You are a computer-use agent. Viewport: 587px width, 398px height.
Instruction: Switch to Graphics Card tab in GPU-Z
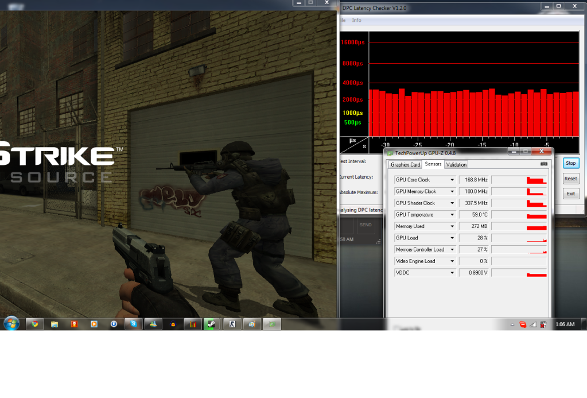coord(405,164)
